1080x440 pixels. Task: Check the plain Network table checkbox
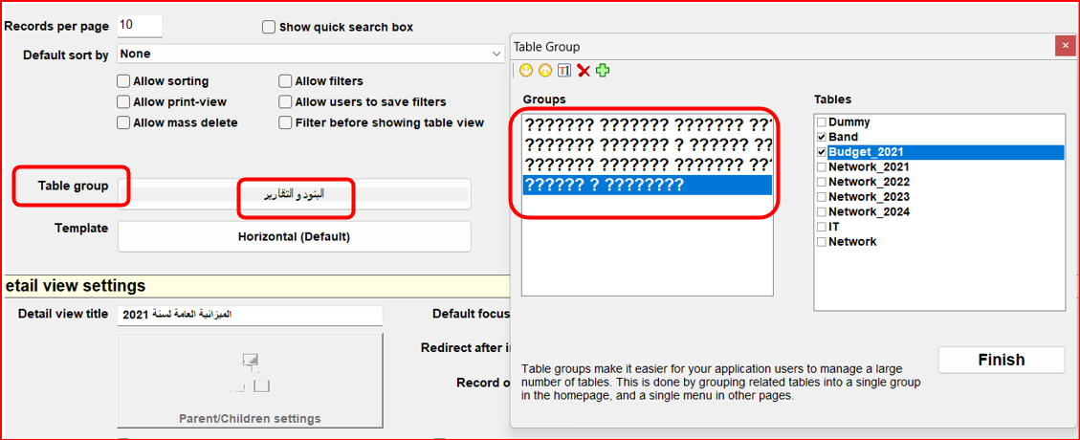tap(821, 242)
